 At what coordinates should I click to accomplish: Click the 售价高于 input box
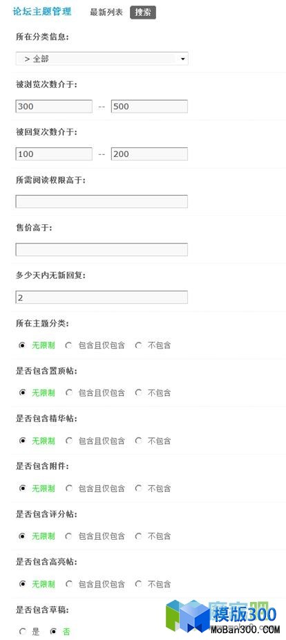[x=102, y=249]
